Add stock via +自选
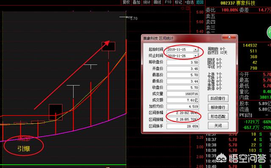 189,2
